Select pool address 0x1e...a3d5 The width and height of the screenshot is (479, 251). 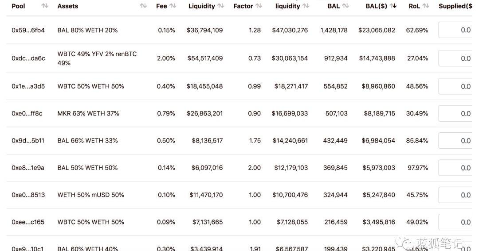[28, 86]
